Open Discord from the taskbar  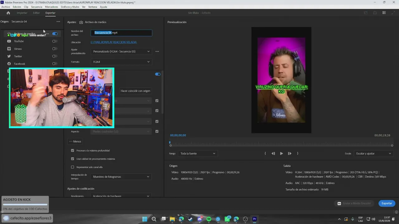pos(200,219)
